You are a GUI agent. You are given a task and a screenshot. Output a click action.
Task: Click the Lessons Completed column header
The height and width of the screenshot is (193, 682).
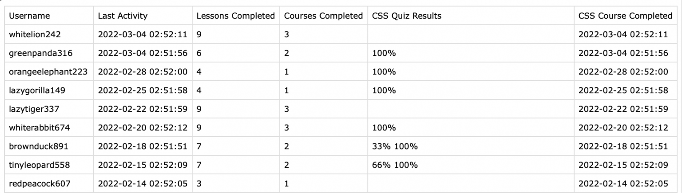(x=236, y=16)
